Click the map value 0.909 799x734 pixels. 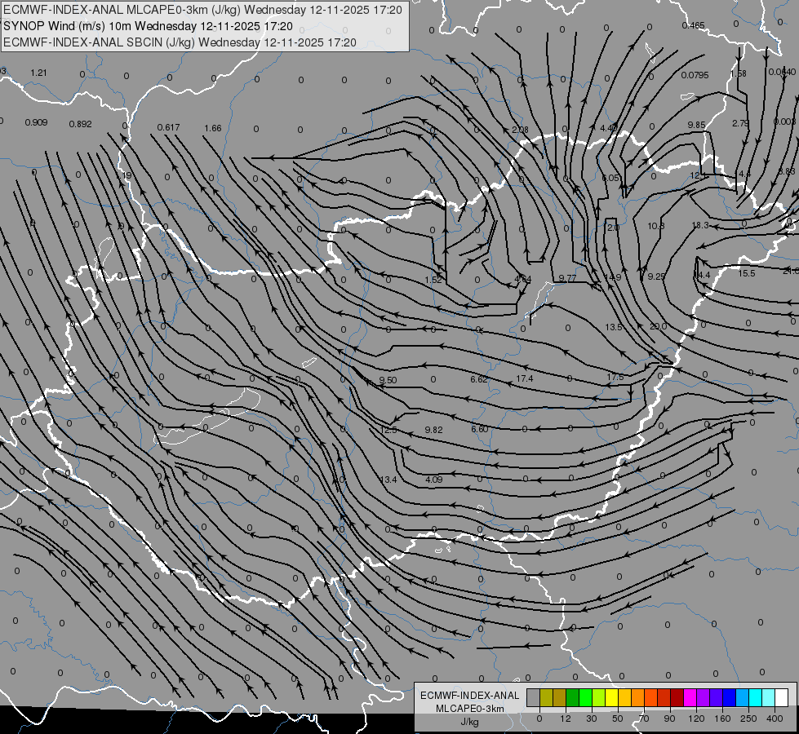click(36, 123)
